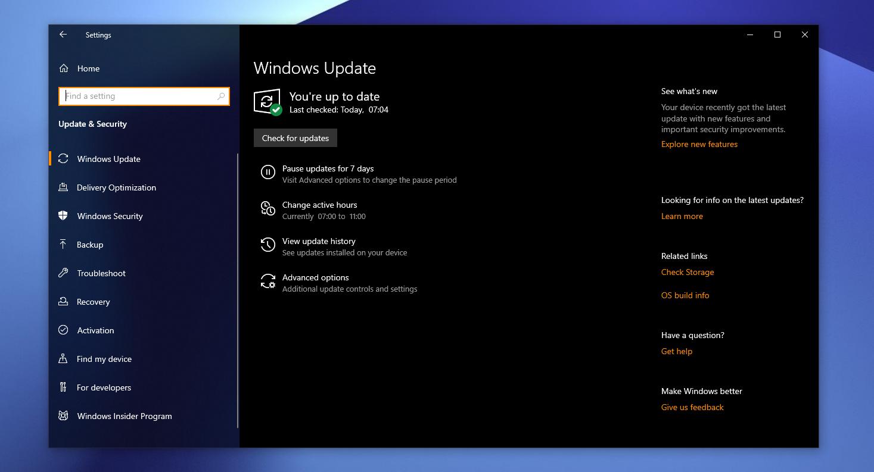Viewport: 874px width, 472px height.
Task: Click the Troubleshoot wrench icon
Action: [63, 273]
